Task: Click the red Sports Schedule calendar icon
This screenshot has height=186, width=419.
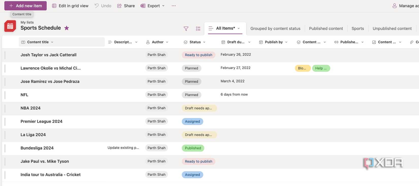Action: click(x=10, y=26)
